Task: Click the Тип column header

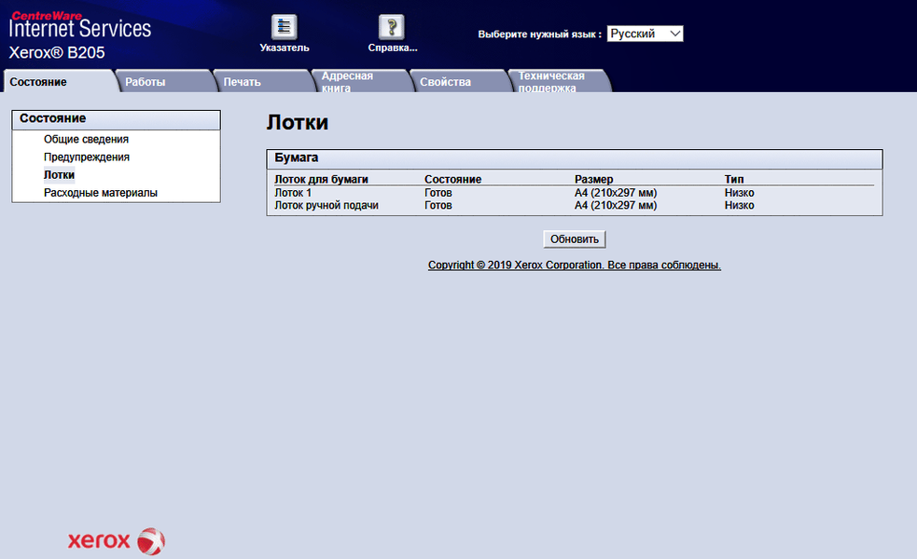Action: coord(734,179)
